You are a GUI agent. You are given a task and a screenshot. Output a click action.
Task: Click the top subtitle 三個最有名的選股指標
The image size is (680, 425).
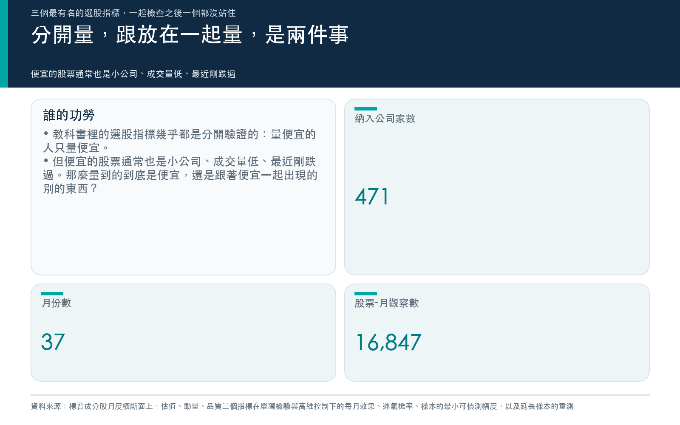click(x=133, y=13)
